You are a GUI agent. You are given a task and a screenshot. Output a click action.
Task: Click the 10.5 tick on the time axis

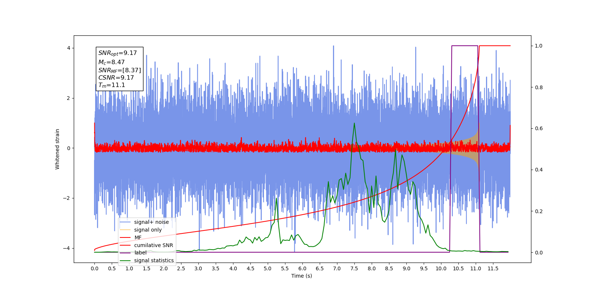pos(458,268)
